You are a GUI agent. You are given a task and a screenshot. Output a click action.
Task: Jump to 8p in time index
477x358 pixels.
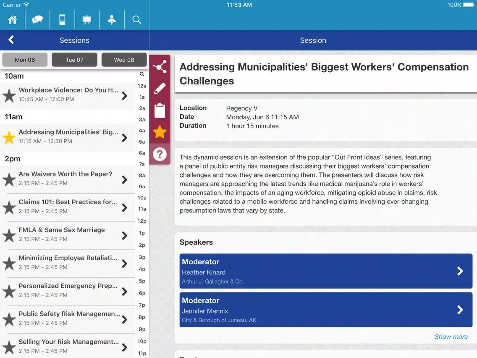[142, 317]
